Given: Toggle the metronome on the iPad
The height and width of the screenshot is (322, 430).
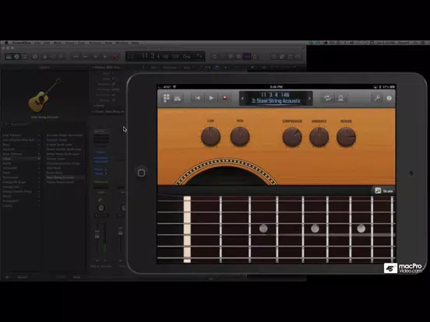Looking at the screenshot, I should [x=340, y=98].
